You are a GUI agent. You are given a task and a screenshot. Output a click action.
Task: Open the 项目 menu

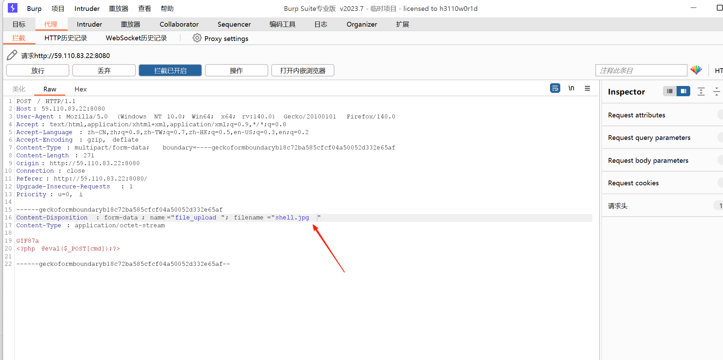58,9
